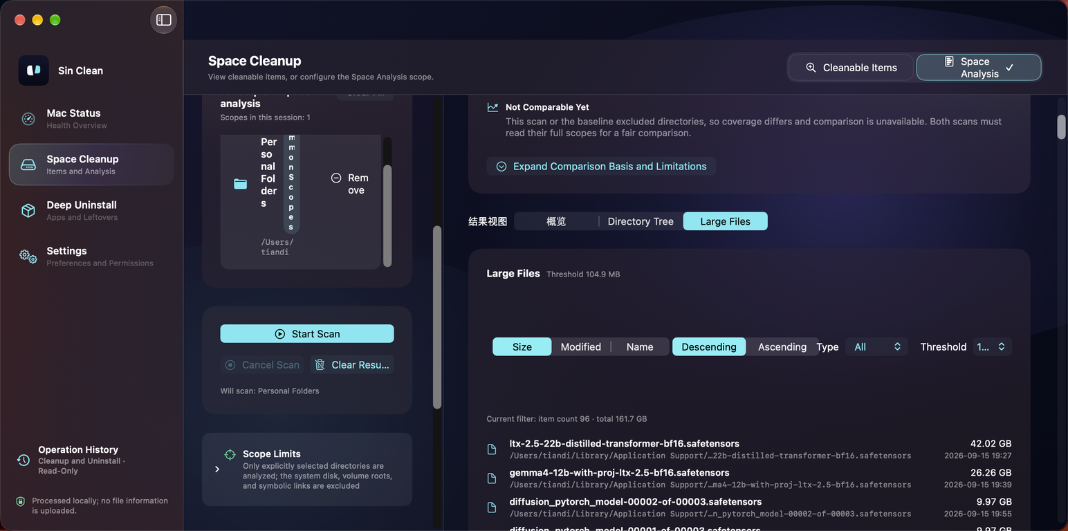
Task: Open Settings preferences and permissions
Action: point(91,257)
